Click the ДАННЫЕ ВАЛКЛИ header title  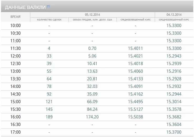coord(25,7)
